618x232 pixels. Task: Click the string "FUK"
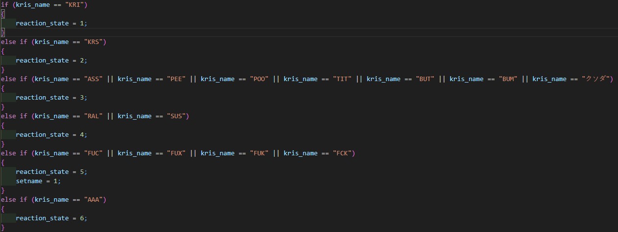(x=259, y=153)
